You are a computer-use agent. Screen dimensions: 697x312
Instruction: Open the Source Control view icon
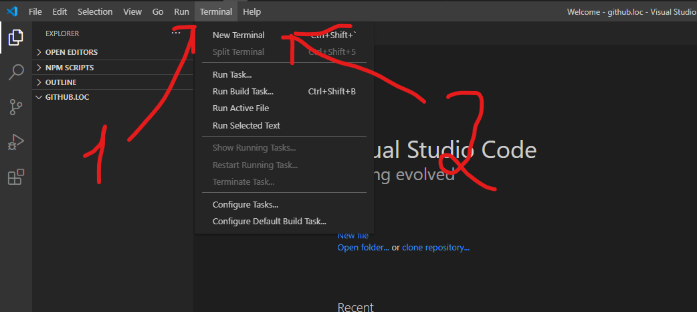(16, 107)
